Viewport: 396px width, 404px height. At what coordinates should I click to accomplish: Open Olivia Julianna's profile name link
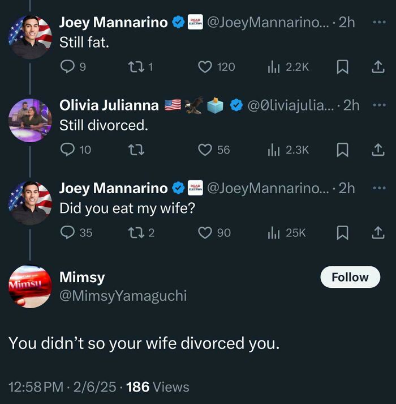pyautogui.click(x=109, y=105)
